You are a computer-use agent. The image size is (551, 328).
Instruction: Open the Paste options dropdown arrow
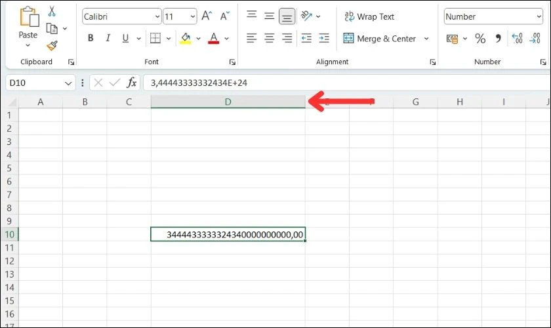tap(28, 45)
